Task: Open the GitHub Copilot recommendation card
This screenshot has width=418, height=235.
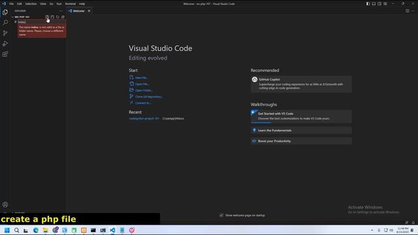Action: (x=301, y=84)
